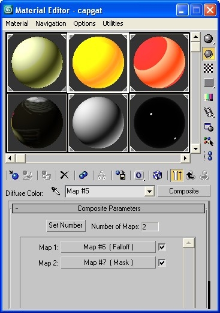Click the Sample Type sphere icon
Viewport: 220px width, 313px height.
coord(208,38)
